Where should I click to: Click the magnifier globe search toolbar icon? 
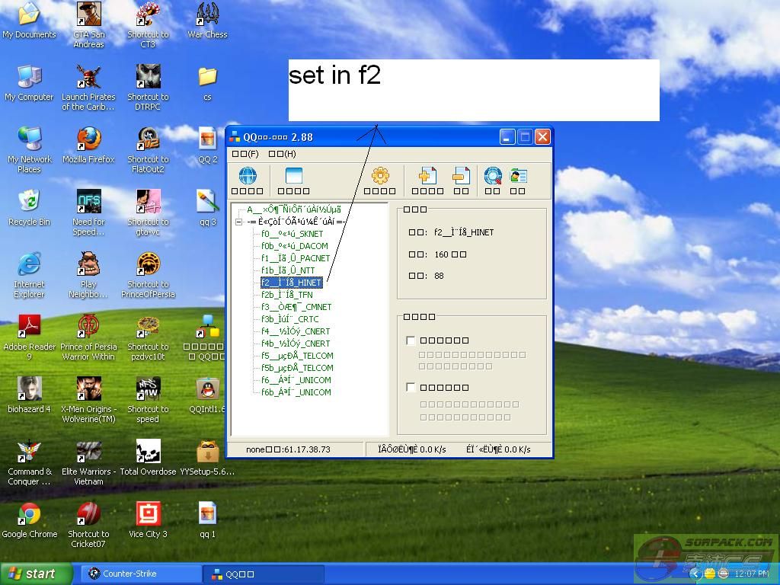493,176
